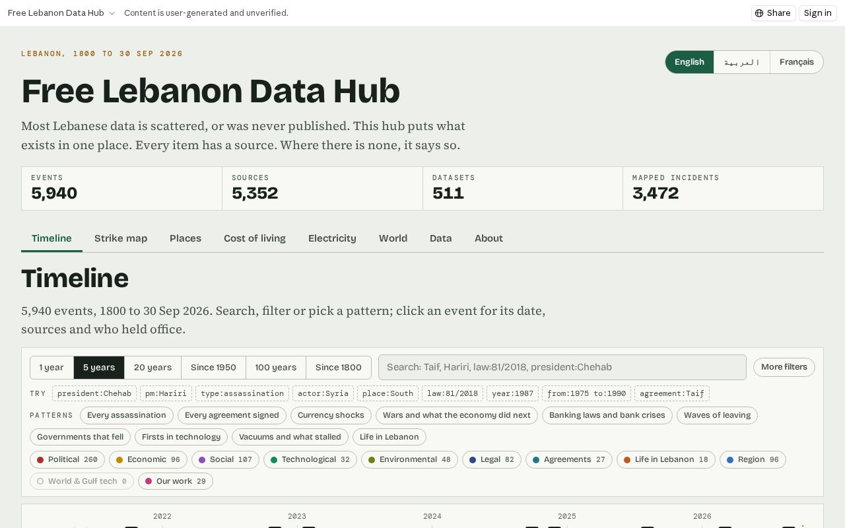Toggle the Technological category filter
Screen dimensions: 845x528
pyautogui.click(x=310, y=459)
